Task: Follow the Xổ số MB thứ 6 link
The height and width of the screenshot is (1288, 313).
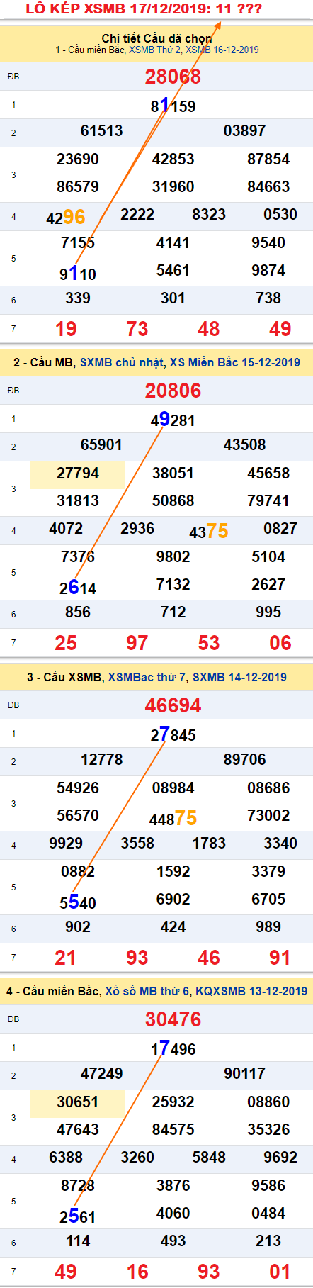Action: (147, 991)
